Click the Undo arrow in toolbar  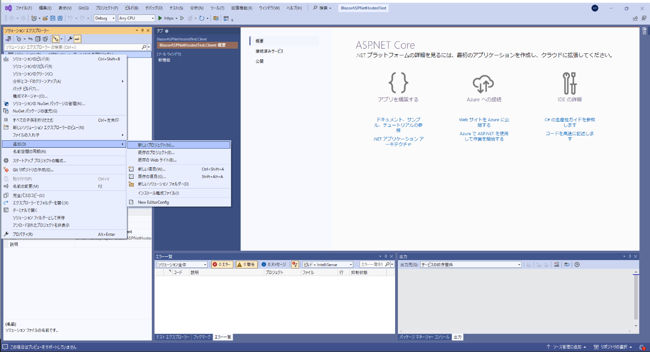pyautogui.click(x=71, y=18)
